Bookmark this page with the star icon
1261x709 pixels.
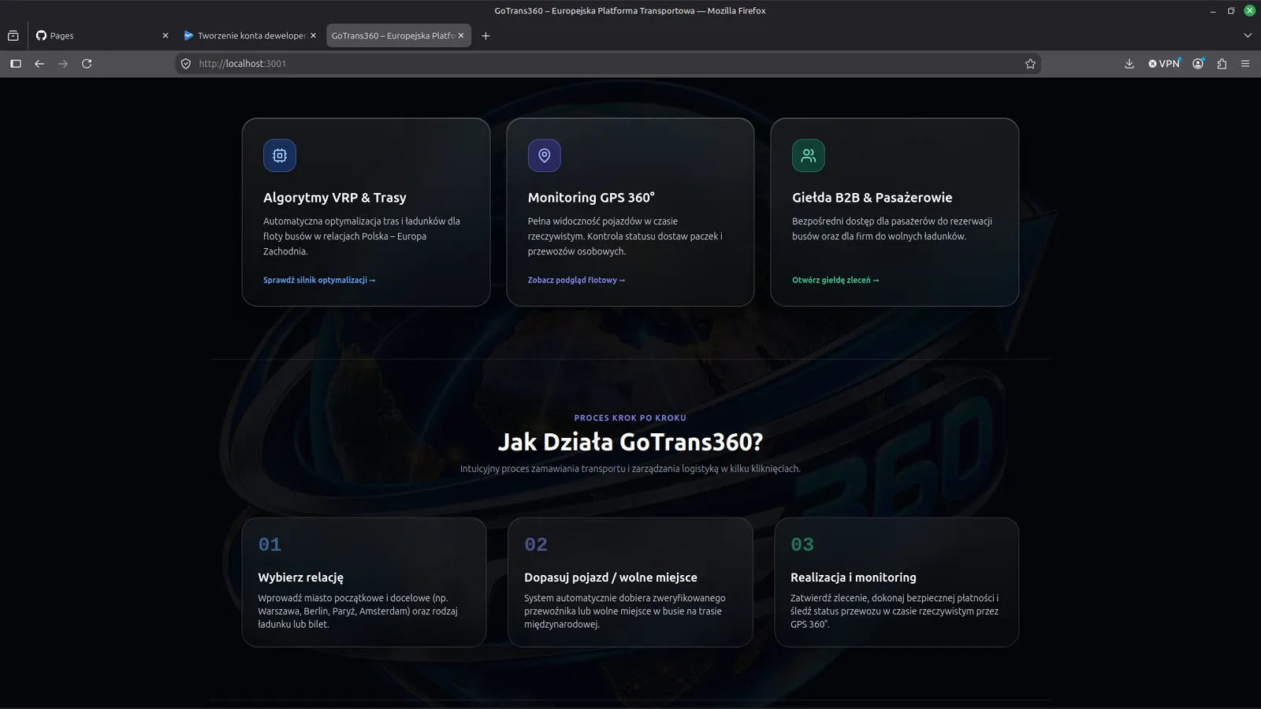(1030, 64)
